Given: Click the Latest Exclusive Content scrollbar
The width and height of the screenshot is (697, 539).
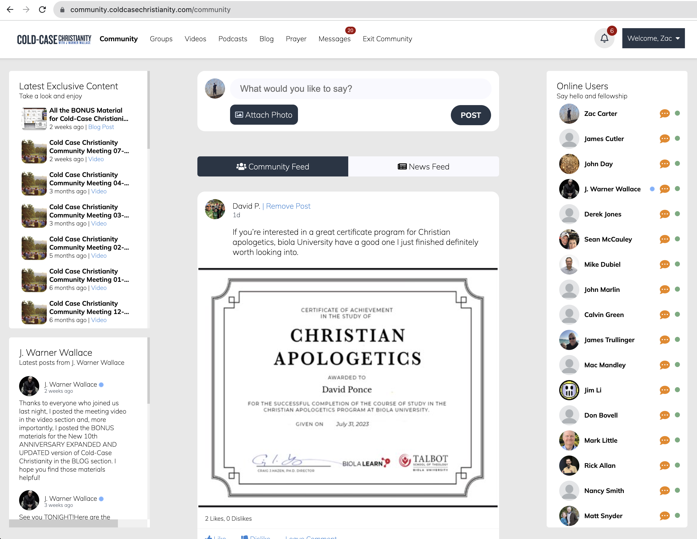Looking at the screenshot, I should [x=148, y=110].
